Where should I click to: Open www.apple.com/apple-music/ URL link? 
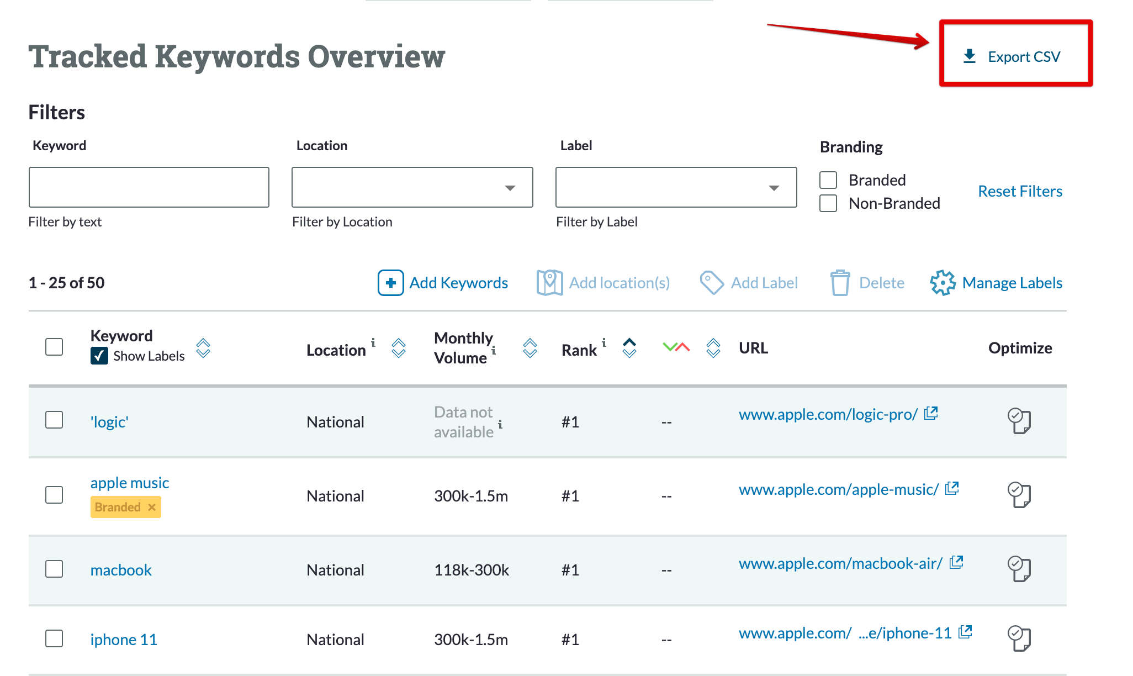839,489
